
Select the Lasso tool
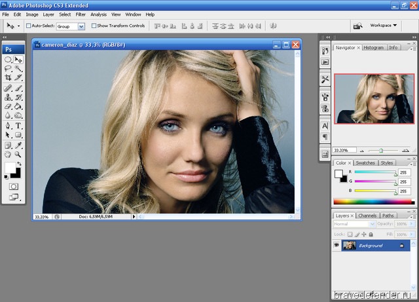pyautogui.click(x=8, y=68)
